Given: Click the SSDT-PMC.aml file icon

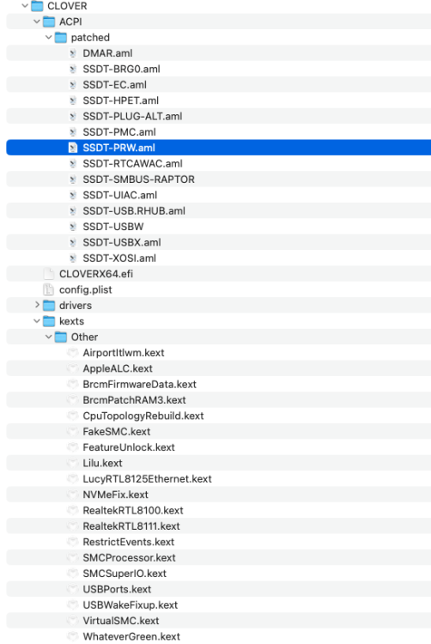Looking at the screenshot, I should click(73, 132).
